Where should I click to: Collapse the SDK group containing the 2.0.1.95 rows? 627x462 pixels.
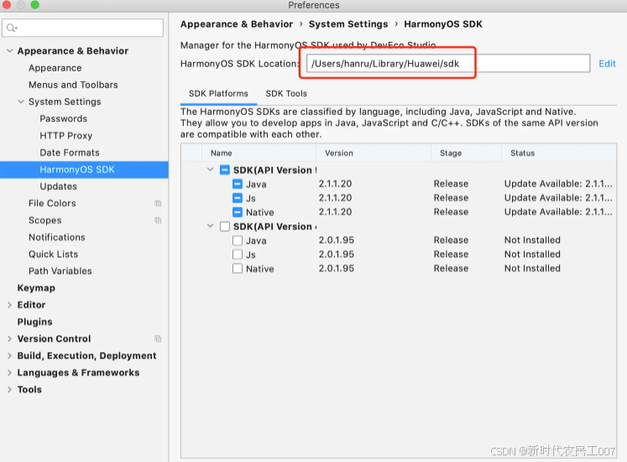click(x=211, y=226)
